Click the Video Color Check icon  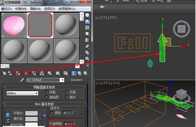87,40
